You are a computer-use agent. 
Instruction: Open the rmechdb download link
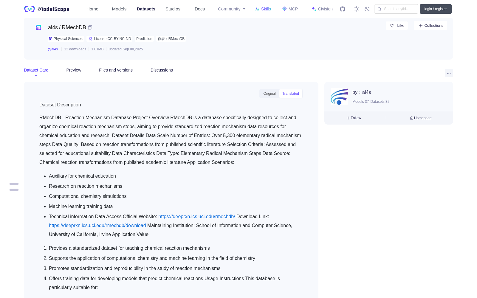click(97, 226)
